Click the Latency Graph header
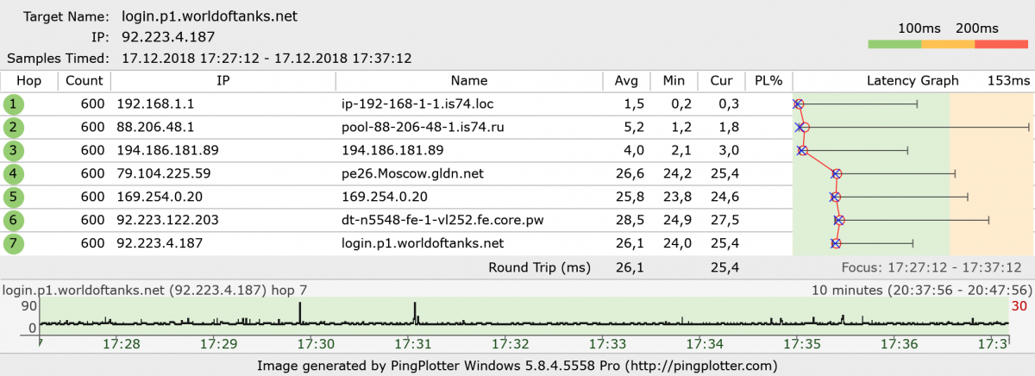 click(912, 81)
